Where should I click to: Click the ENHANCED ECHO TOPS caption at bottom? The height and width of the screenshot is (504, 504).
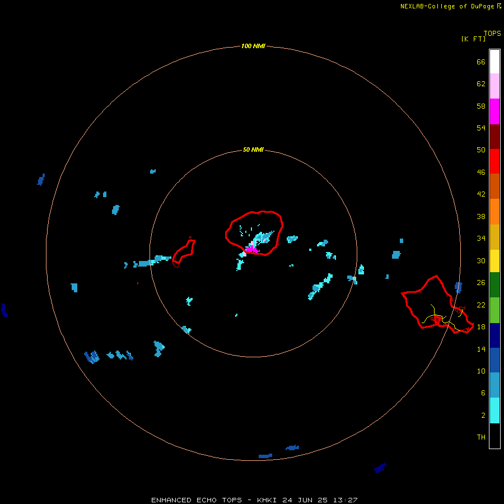[x=254, y=500]
